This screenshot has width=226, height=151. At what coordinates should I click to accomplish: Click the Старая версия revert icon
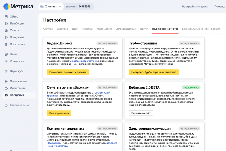(x=6, y=105)
